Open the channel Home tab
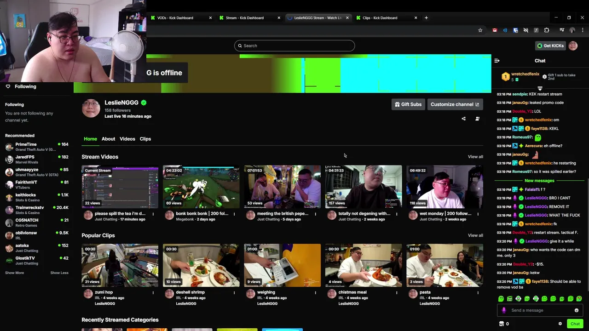Image resolution: width=589 pixels, height=331 pixels. (x=90, y=139)
